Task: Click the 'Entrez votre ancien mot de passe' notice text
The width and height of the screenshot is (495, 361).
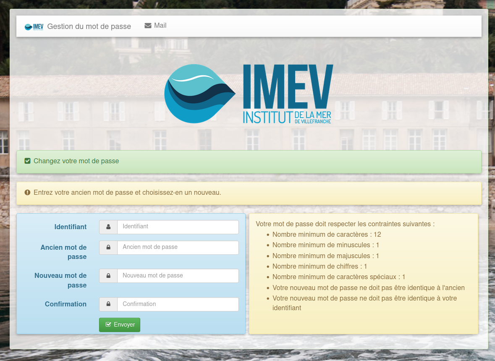Action: (x=128, y=193)
